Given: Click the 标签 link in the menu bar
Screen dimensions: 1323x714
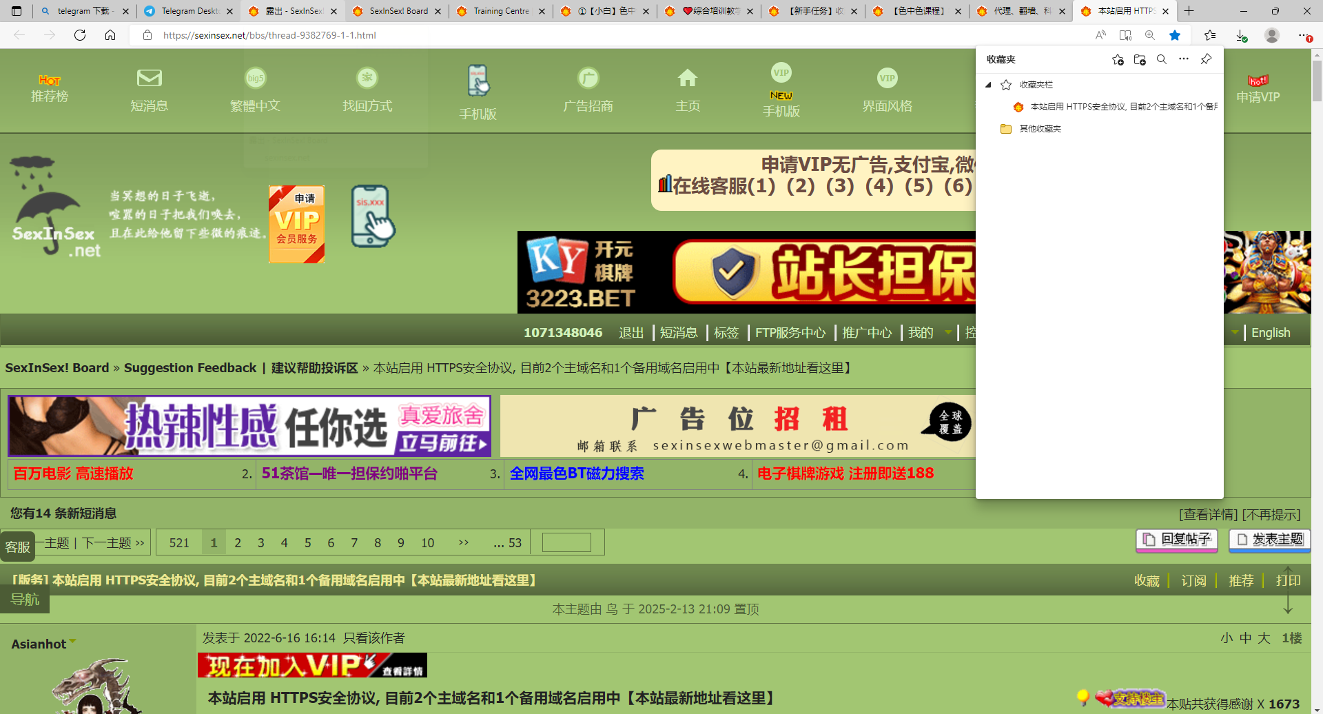Looking at the screenshot, I should (726, 333).
